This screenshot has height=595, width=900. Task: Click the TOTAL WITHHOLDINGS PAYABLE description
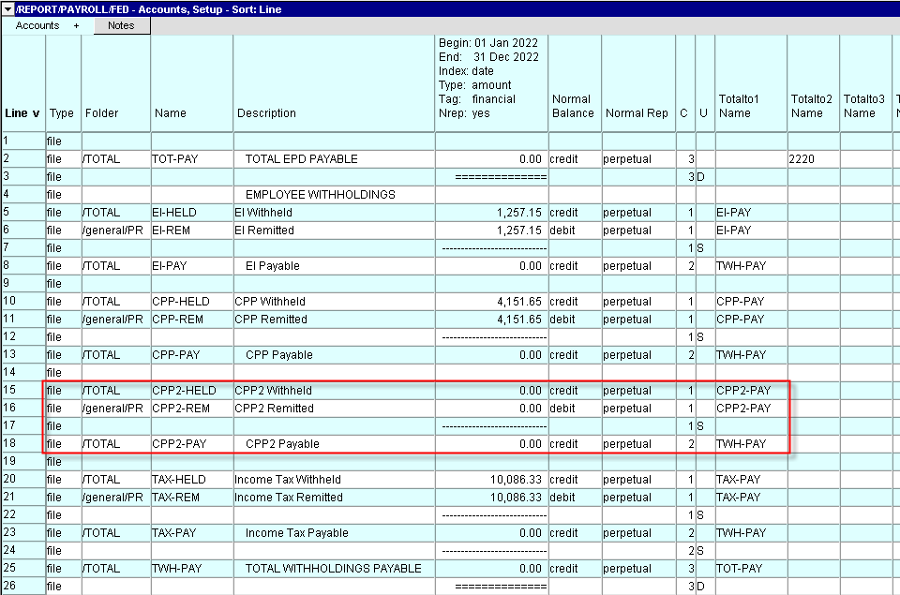click(333, 569)
